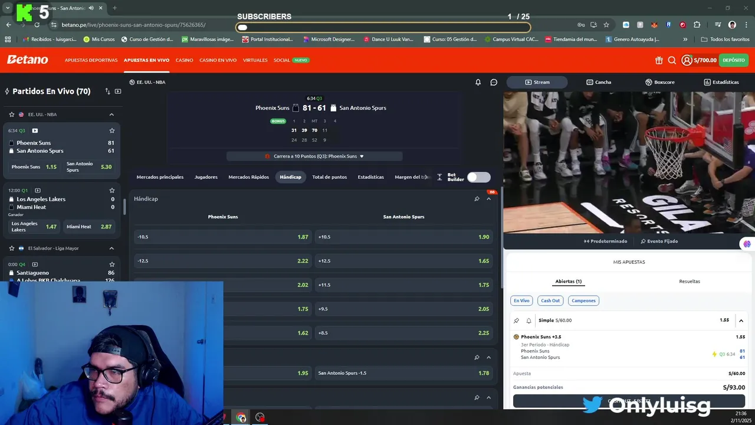
Task: Open the Chrome extensions puzzle icon
Action: pyautogui.click(x=697, y=25)
